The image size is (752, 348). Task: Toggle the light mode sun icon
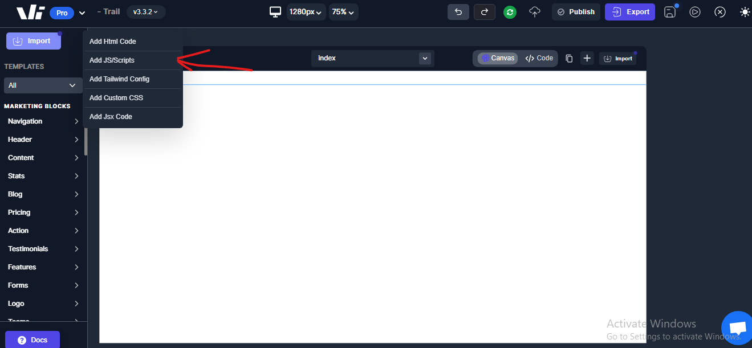click(745, 12)
